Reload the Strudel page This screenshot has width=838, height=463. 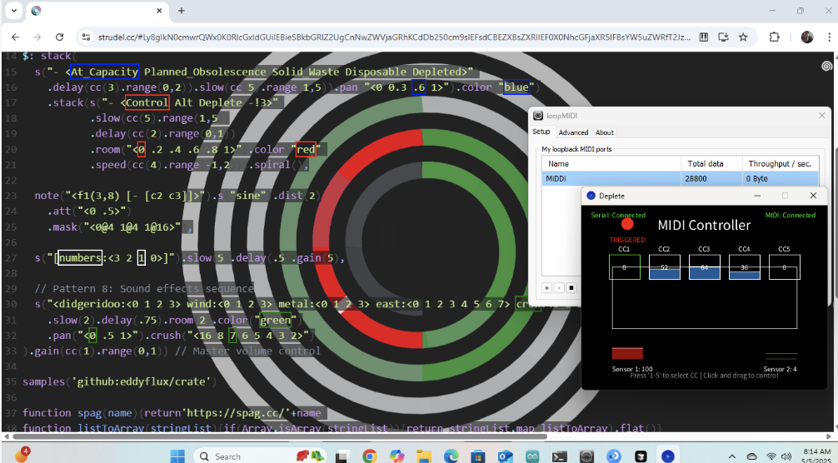[x=59, y=37]
